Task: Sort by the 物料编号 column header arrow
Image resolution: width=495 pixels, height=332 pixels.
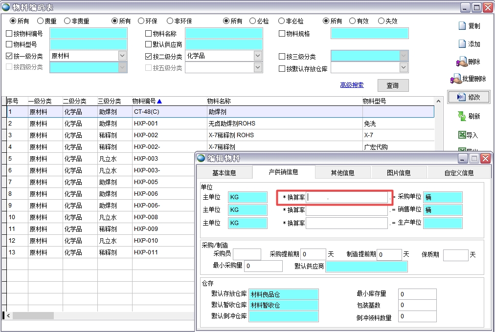Action: [159, 101]
